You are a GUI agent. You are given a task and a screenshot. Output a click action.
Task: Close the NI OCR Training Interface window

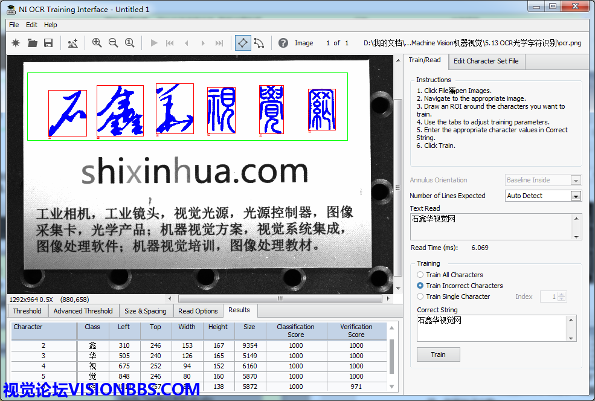pos(575,7)
